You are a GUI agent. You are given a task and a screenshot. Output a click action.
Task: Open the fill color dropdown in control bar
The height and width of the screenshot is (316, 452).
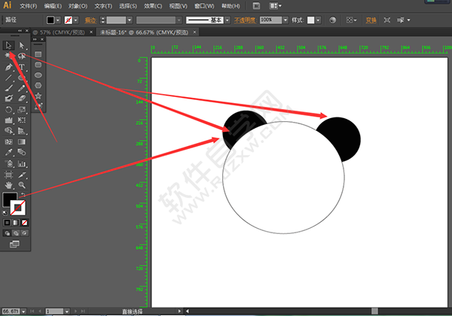[61, 20]
